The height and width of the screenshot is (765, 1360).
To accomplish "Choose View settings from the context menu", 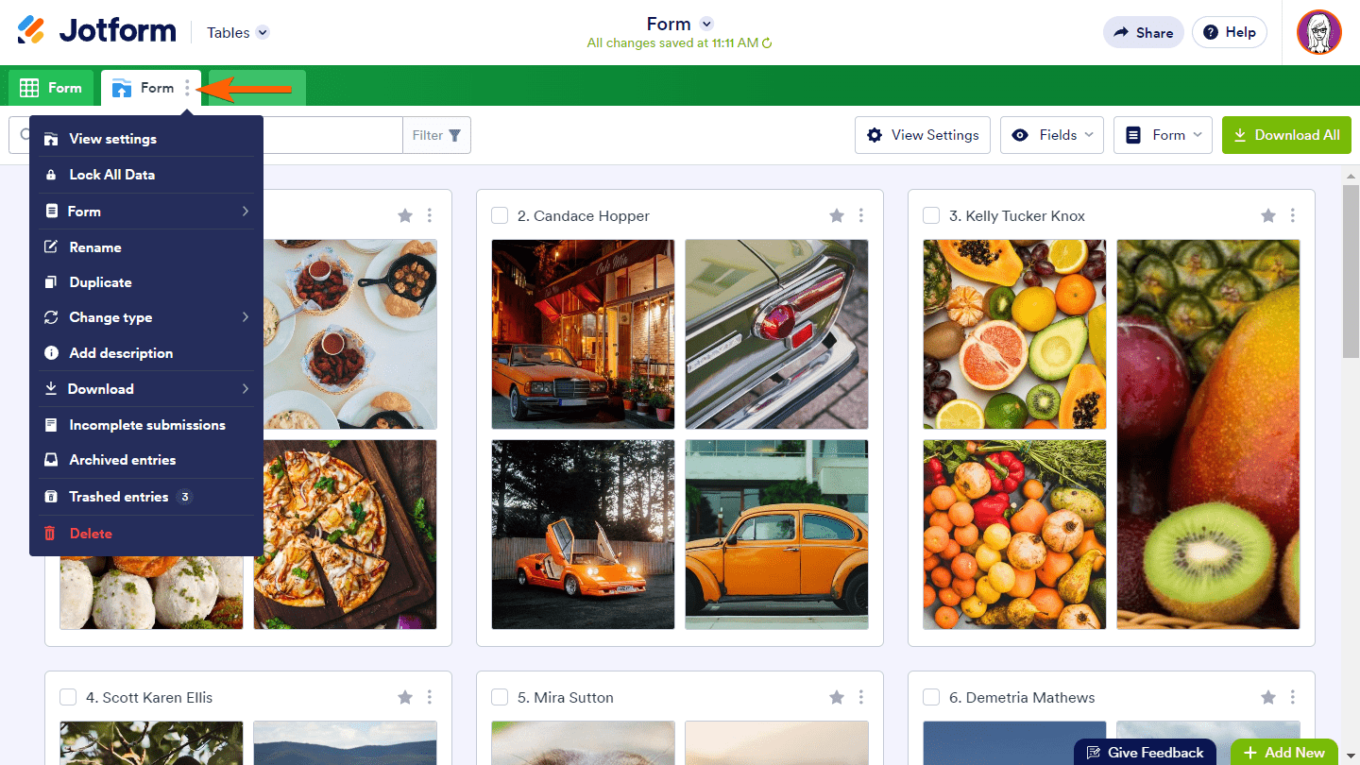I will coord(146,139).
